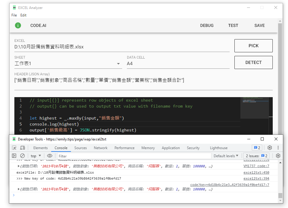Expand the last logged object in console
This screenshot has width=288, height=208.
click(19, 189)
